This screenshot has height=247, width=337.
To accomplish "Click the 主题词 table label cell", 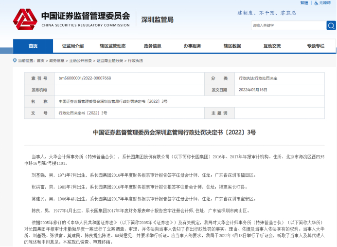I will (x=219, y=113).
